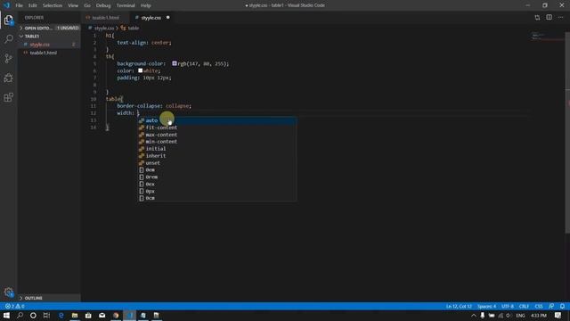Open Task View on the taskbar
This screenshot has width=570, height=321.
click(46, 316)
